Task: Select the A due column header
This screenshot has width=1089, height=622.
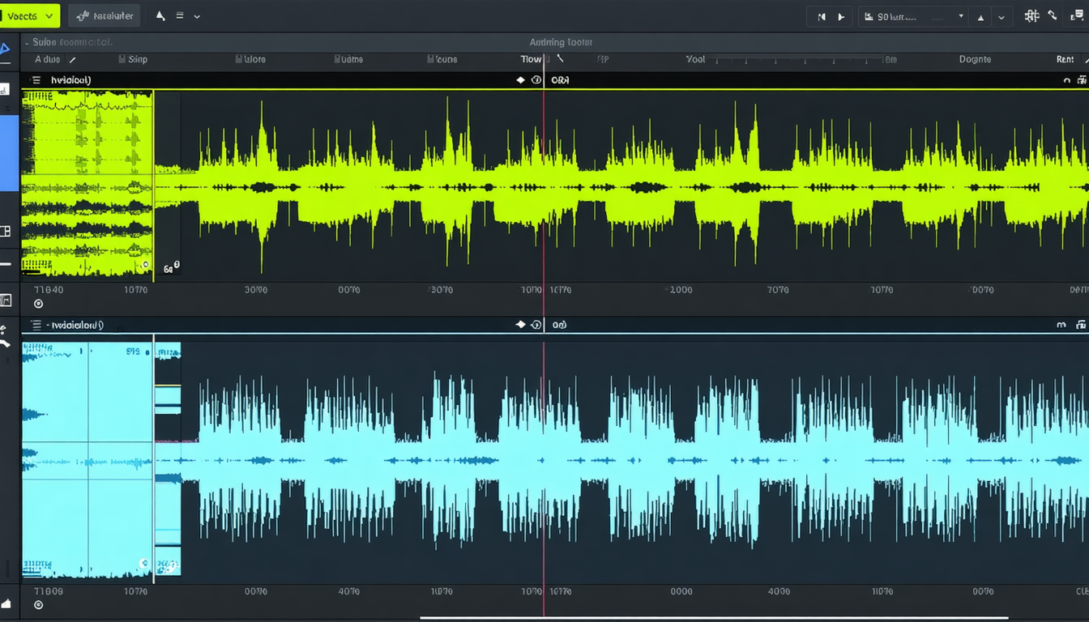Action: coord(47,59)
